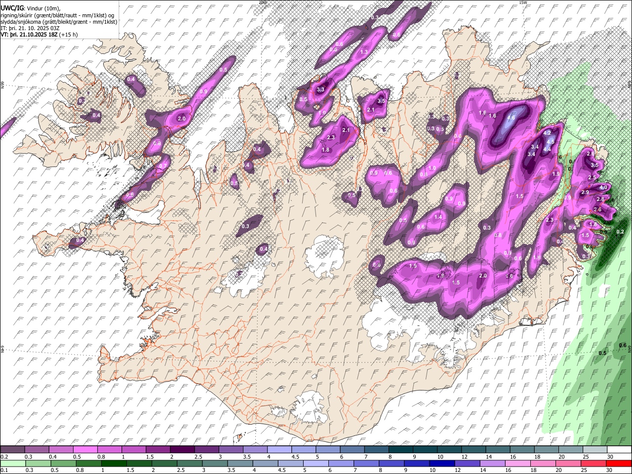Pick the lavender swatch between 4 and 4.5, upper legend

click(x=278, y=450)
